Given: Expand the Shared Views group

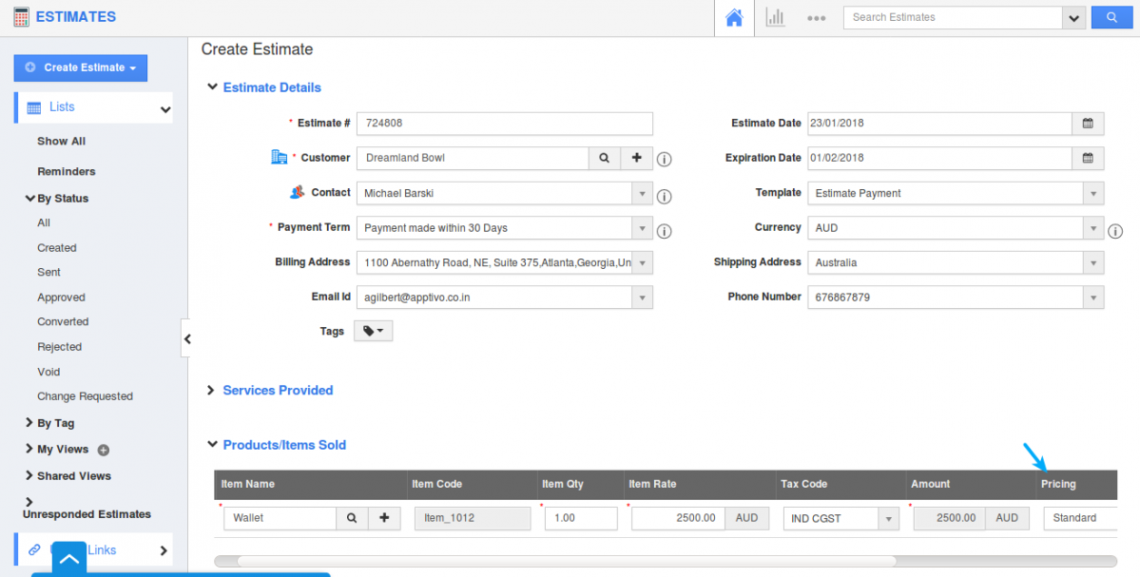Looking at the screenshot, I should [29, 475].
